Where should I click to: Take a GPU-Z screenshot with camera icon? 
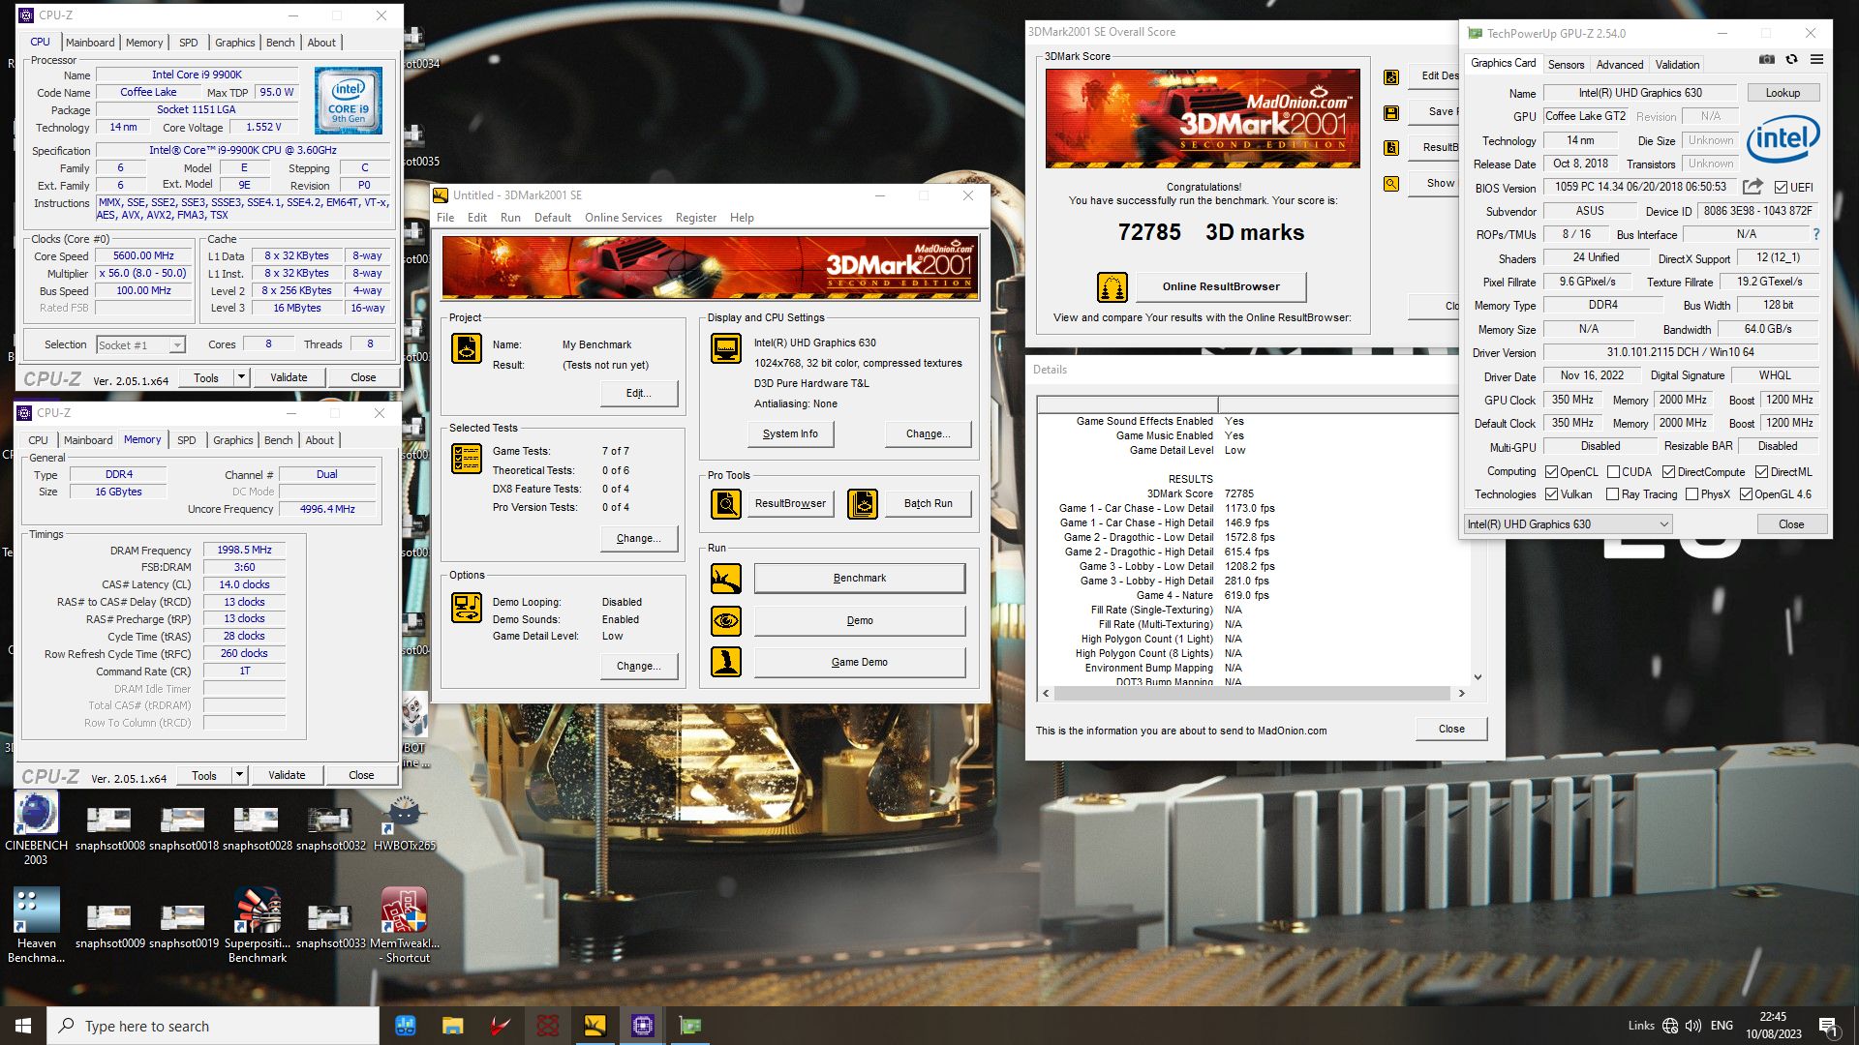(1767, 60)
